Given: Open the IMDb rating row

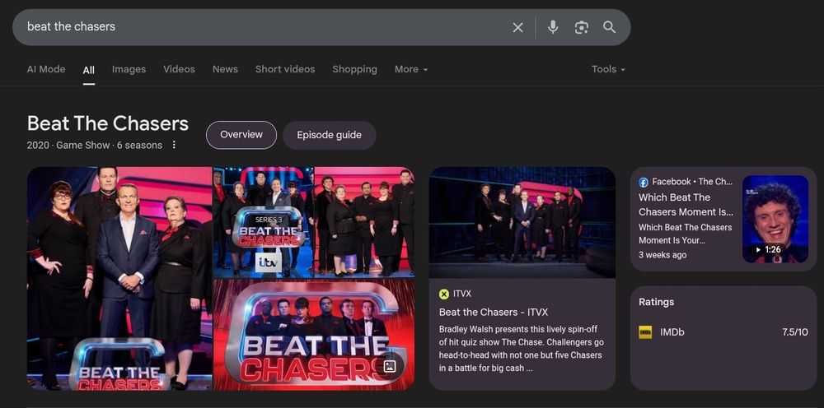Looking at the screenshot, I should [723, 332].
